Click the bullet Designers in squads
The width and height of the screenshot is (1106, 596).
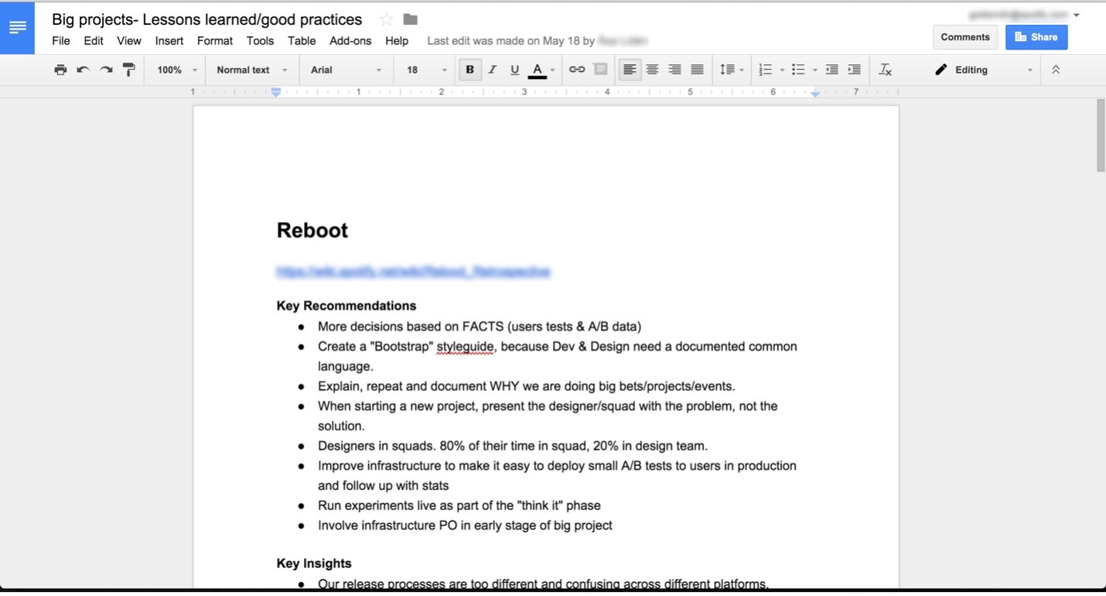(x=513, y=446)
